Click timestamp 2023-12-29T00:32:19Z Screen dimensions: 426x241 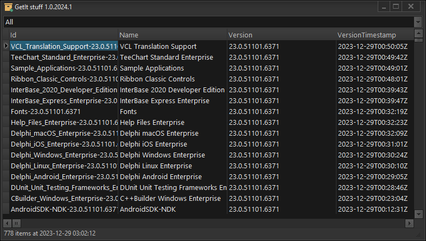(373, 112)
